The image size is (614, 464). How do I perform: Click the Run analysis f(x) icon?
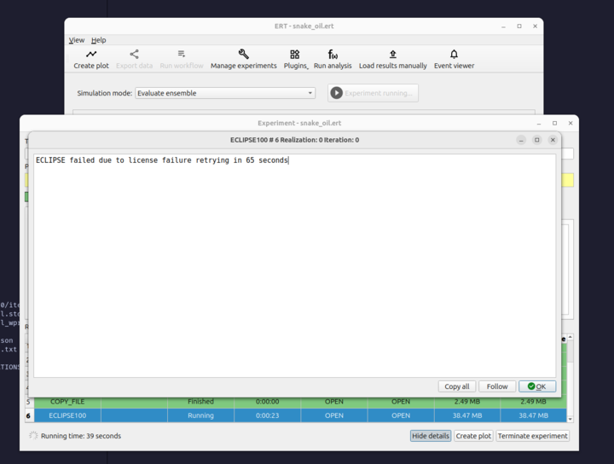point(333,54)
